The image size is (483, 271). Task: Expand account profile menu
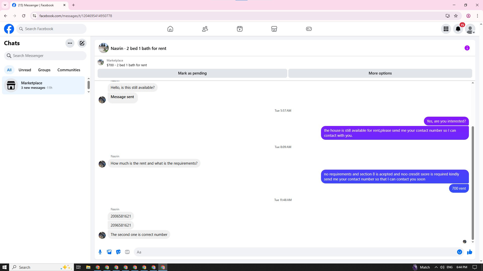click(470, 29)
